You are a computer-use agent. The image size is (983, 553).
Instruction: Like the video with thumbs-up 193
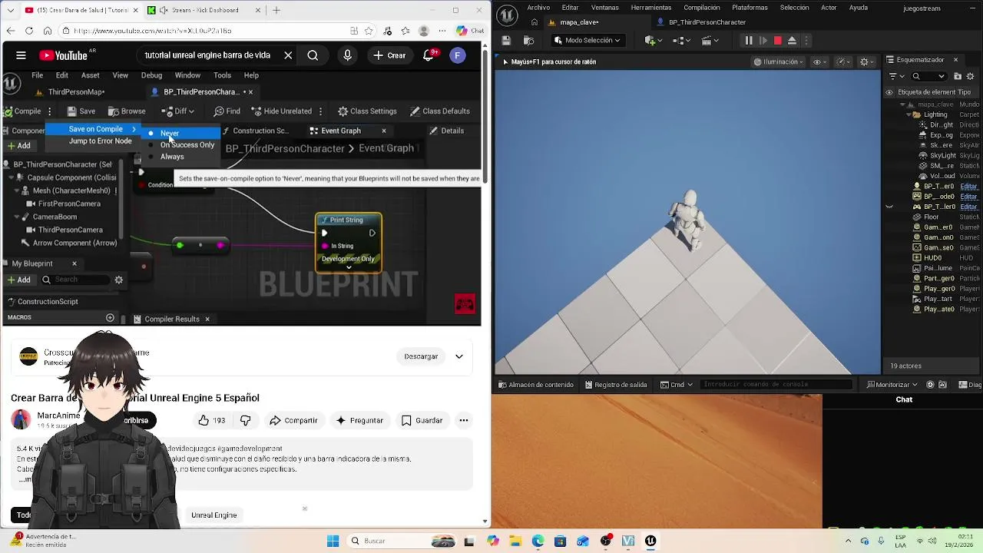(210, 420)
